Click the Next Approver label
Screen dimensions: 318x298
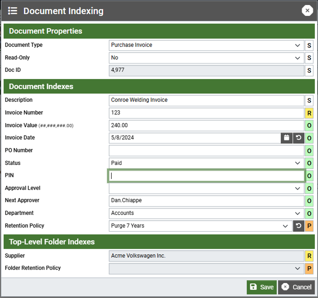pos(22,200)
